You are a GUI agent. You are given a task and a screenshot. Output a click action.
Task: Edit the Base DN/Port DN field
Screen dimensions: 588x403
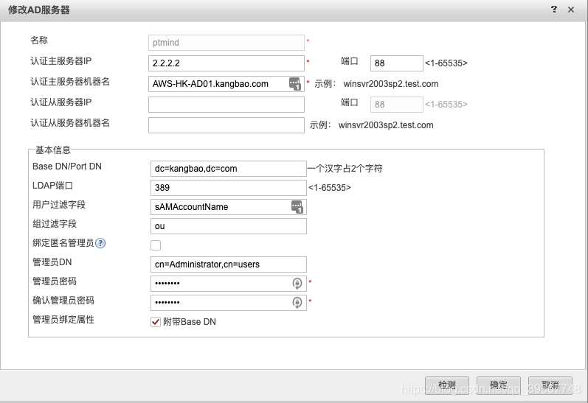click(229, 169)
